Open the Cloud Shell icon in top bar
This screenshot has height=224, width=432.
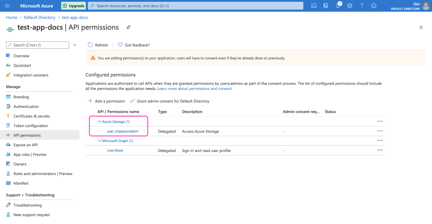click(314, 6)
